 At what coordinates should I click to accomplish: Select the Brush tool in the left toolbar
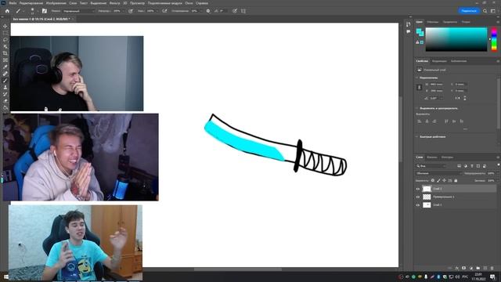5,81
